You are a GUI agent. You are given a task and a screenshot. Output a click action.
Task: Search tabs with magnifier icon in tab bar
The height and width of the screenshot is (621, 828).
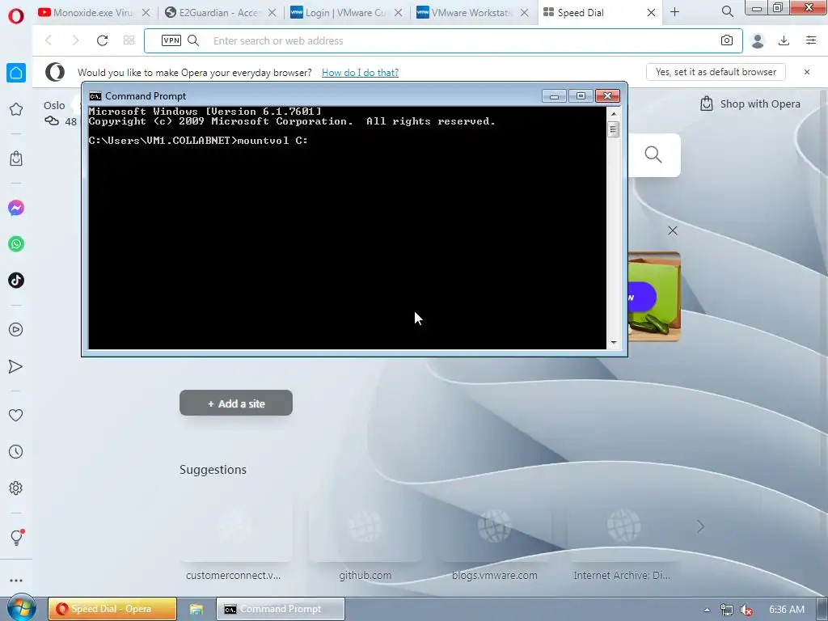(727, 11)
